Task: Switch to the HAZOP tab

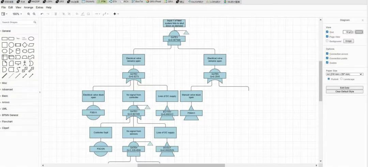Action: 34,2
